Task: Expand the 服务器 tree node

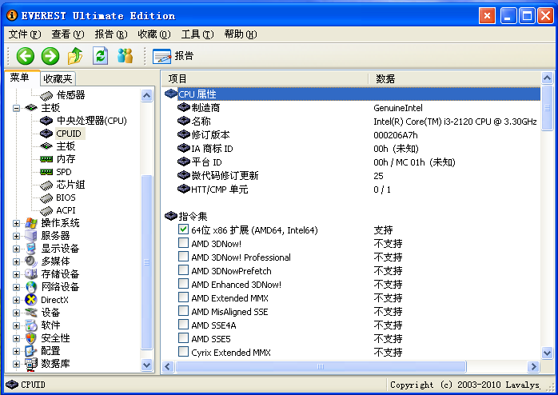Action: (x=16, y=237)
